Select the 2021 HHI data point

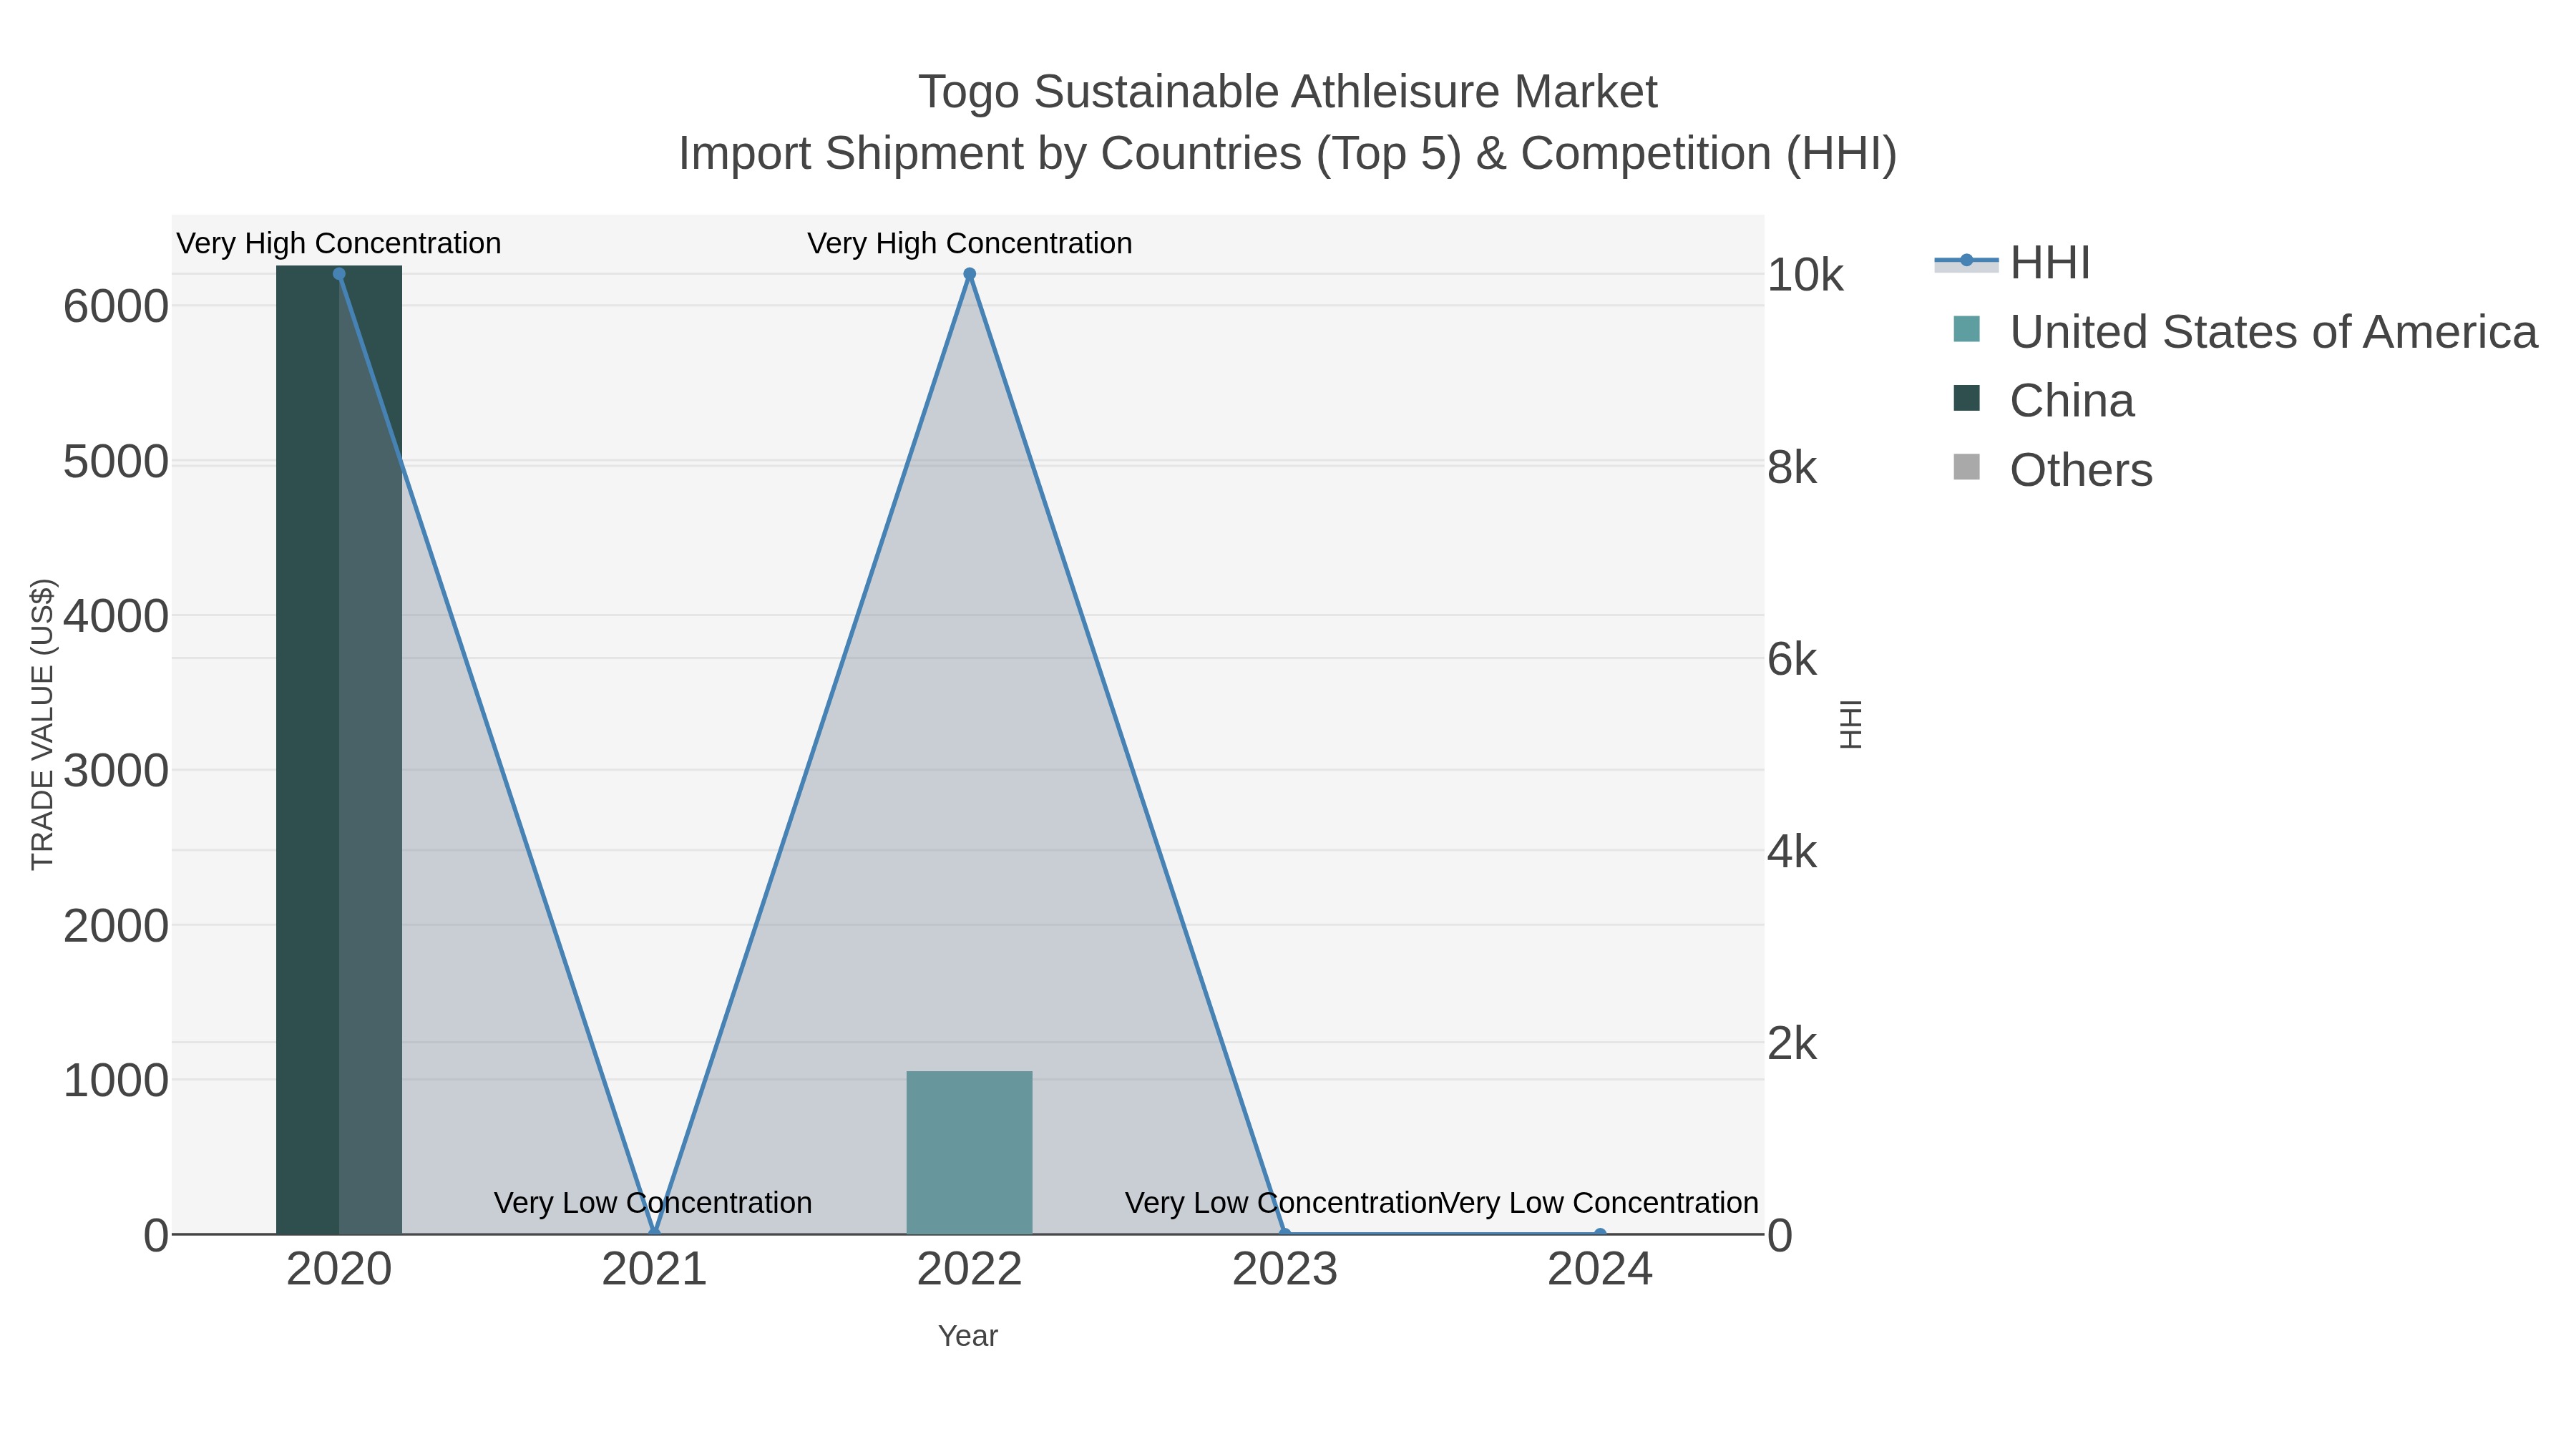(654, 1233)
